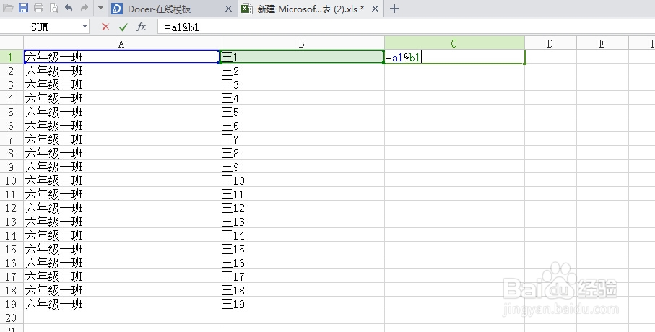Viewport: 655px width, 332px height.
Task: Click the Print icon
Action: tap(38, 7)
